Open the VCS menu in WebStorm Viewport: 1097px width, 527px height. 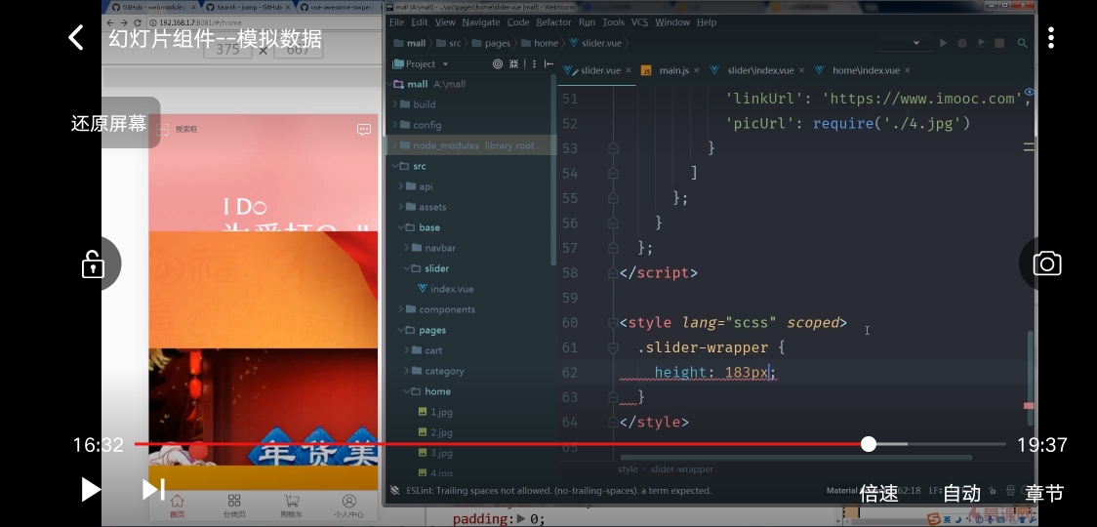pyautogui.click(x=639, y=22)
